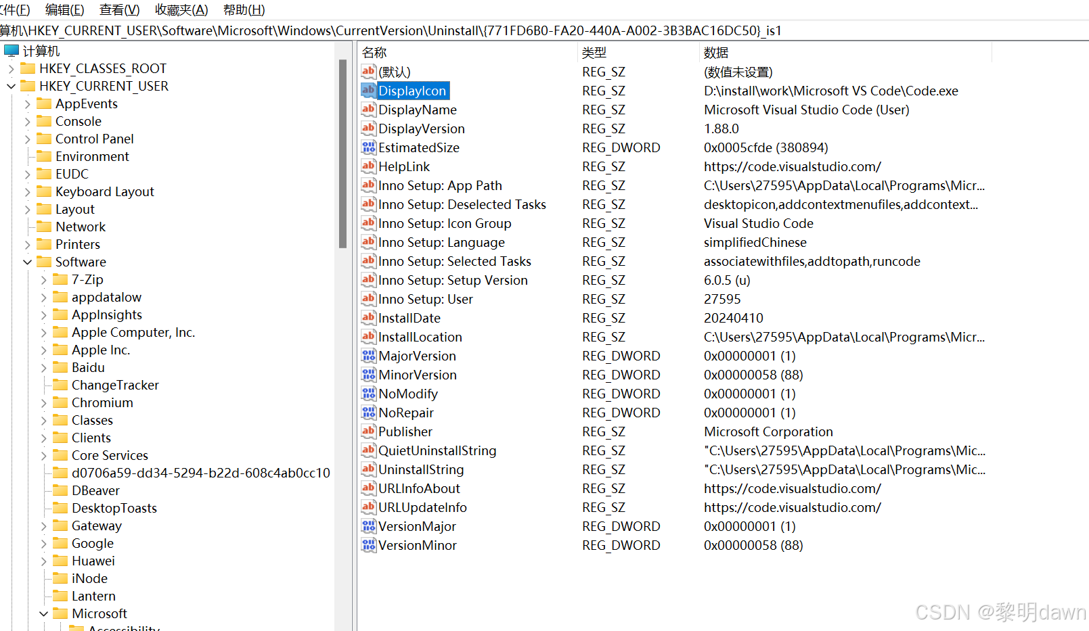Image resolution: width=1089 pixels, height=631 pixels.
Task: Collapse the Software key
Action: 27,262
